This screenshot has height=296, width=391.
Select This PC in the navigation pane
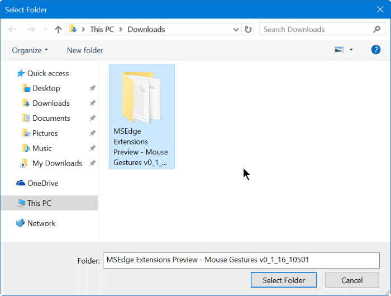tap(49, 203)
